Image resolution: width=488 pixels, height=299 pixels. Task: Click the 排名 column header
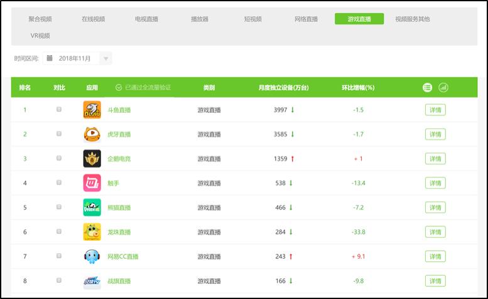pyautogui.click(x=25, y=88)
